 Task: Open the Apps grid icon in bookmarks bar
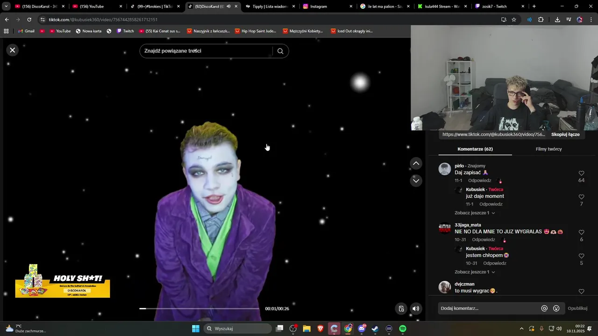[6, 31]
